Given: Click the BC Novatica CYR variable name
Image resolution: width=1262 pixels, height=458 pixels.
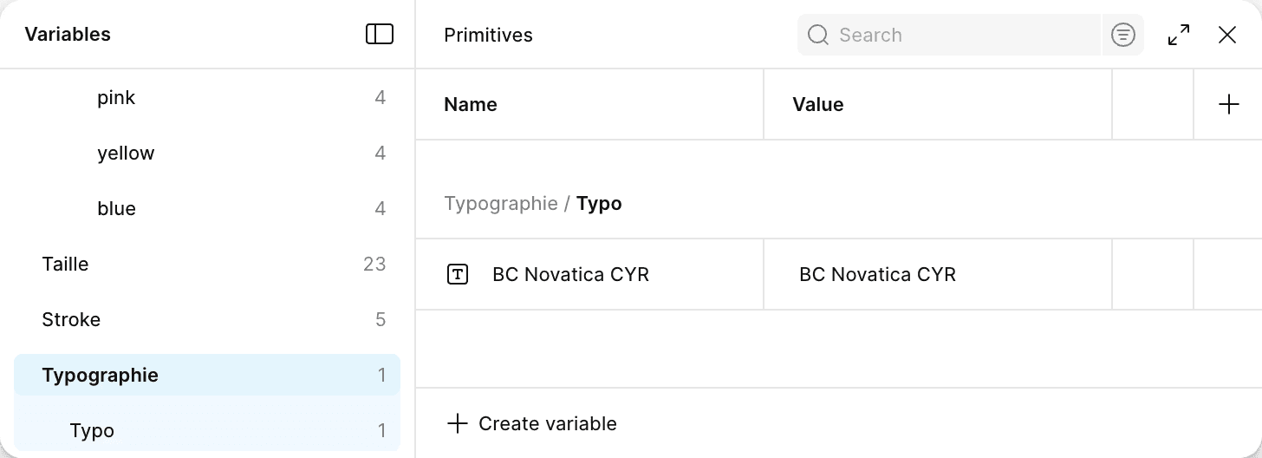Looking at the screenshot, I should (570, 275).
